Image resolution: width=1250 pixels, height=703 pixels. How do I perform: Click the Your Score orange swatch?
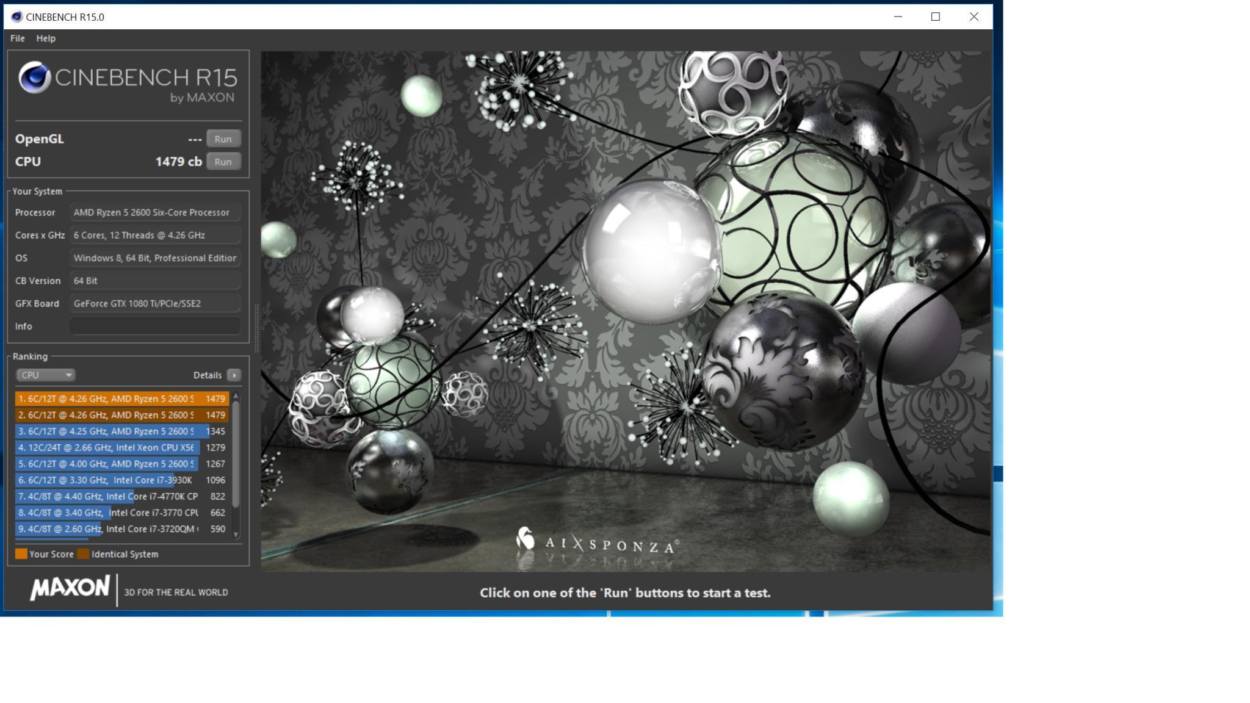(21, 554)
